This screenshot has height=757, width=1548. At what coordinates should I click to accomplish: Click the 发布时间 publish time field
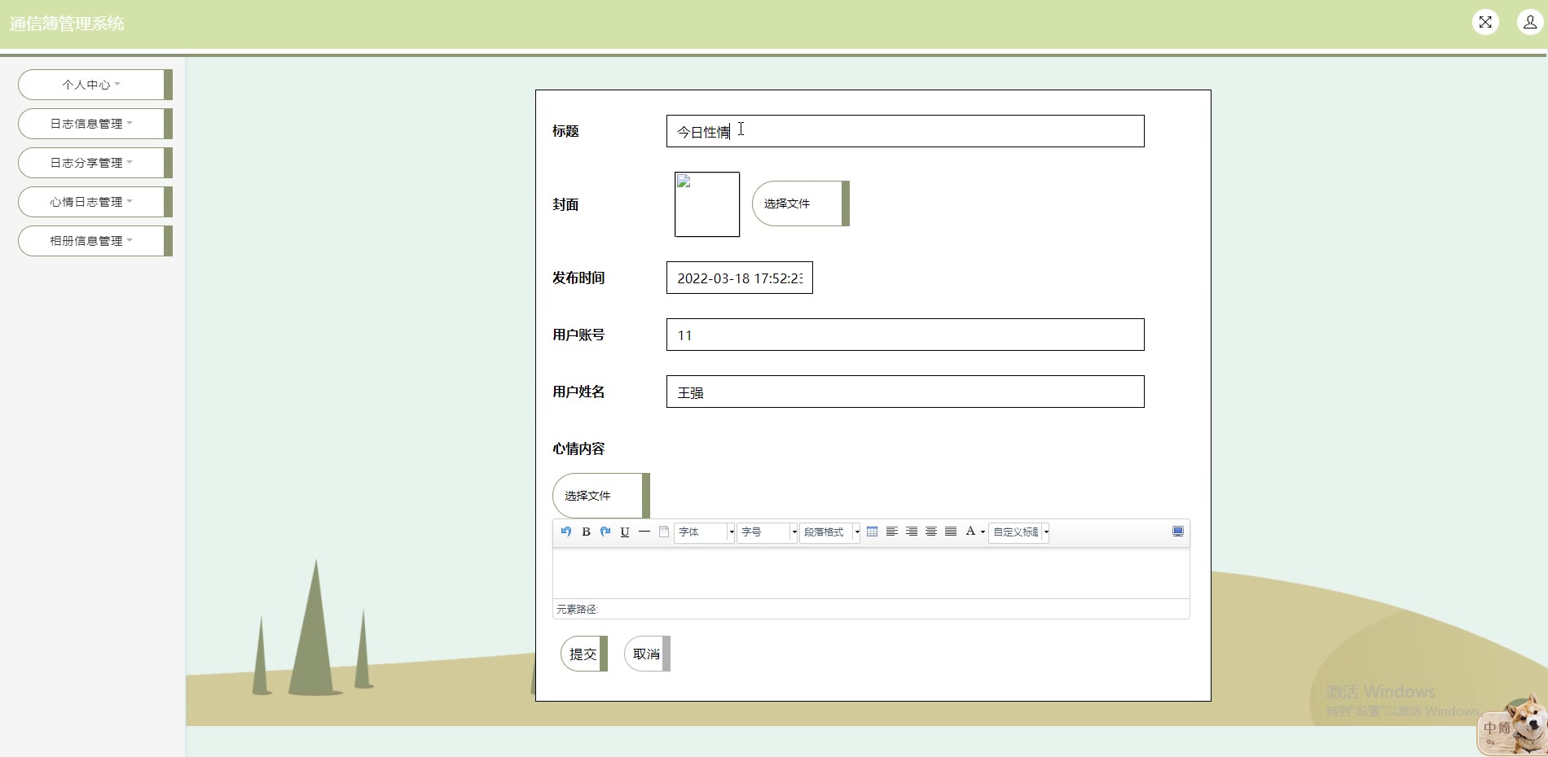(x=740, y=278)
